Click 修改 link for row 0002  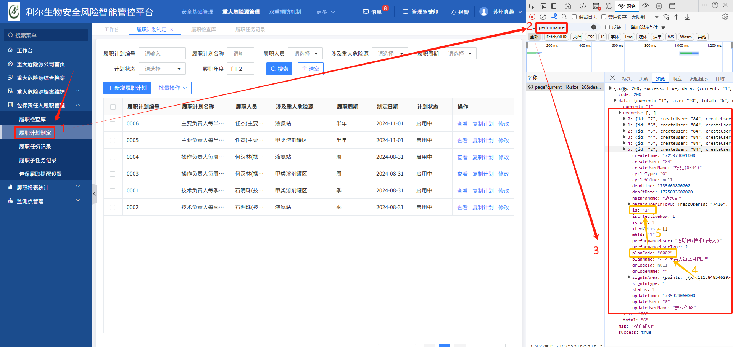point(504,208)
